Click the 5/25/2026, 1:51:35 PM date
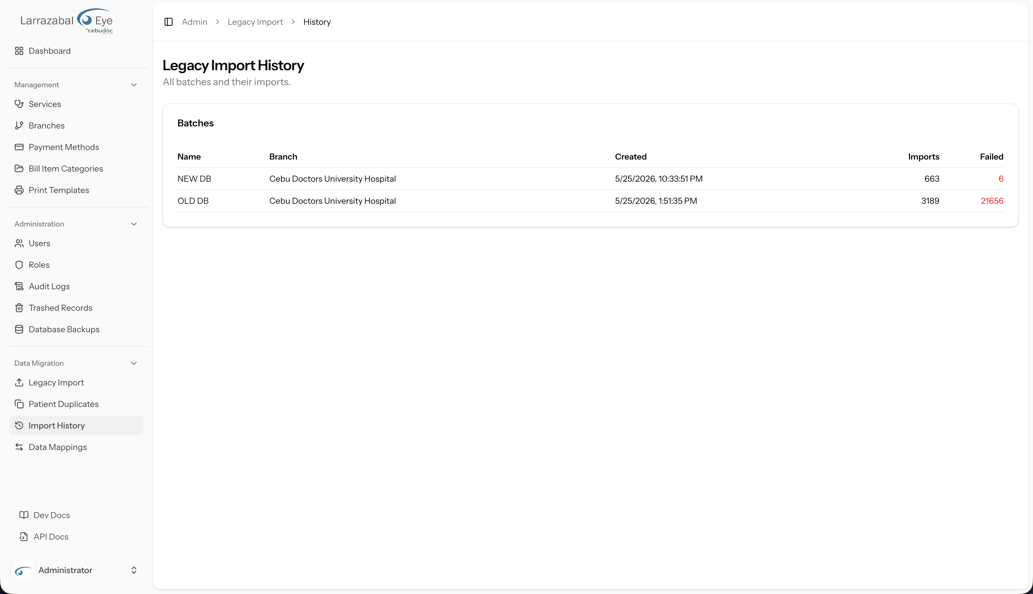1033x594 pixels. tap(655, 201)
